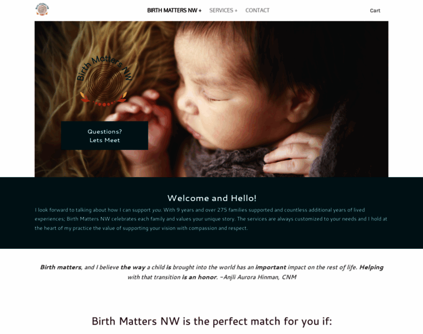Open the Cart link
This screenshot has width=423, height=334.
[x=375, y=11]
